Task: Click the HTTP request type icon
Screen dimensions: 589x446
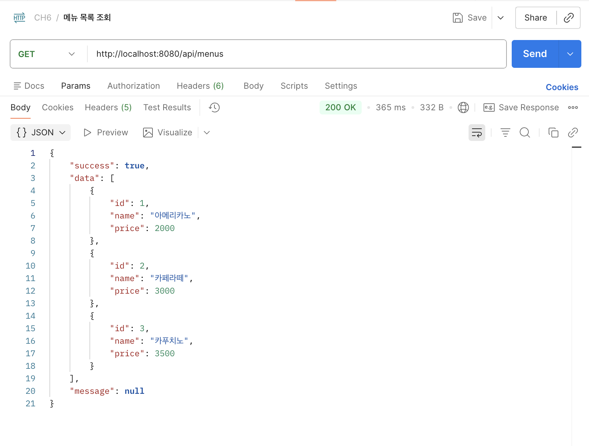Action: point(19,18)
